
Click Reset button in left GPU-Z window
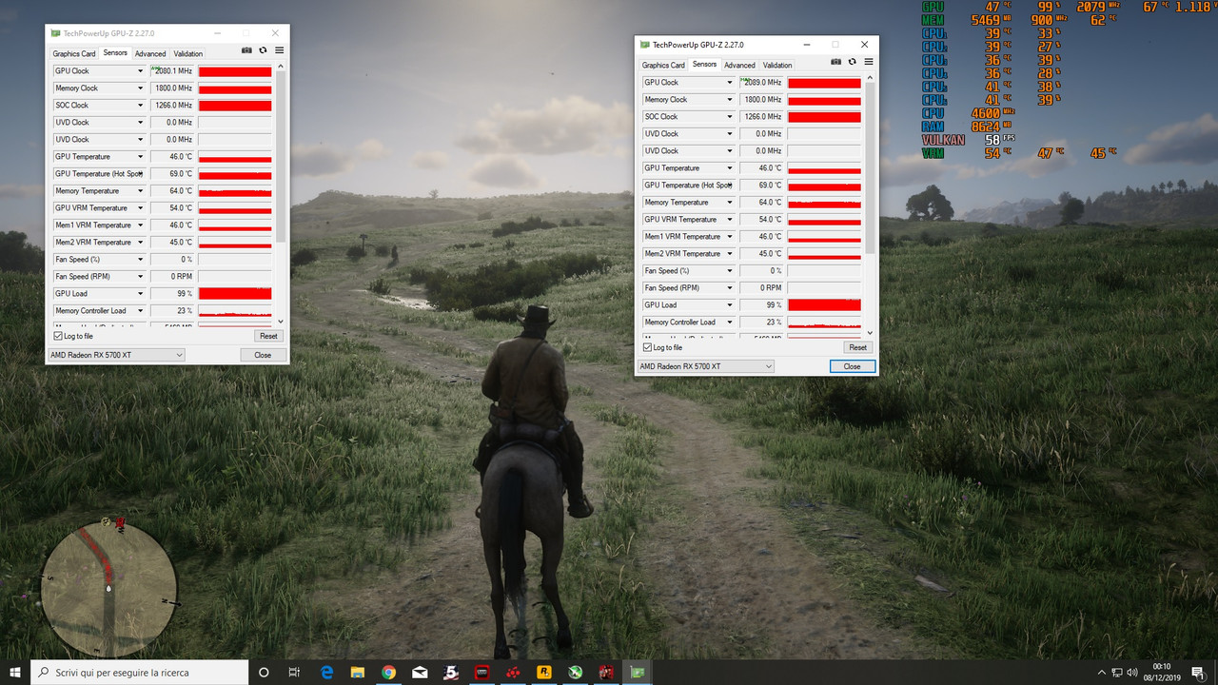click(x=268, y=336)
